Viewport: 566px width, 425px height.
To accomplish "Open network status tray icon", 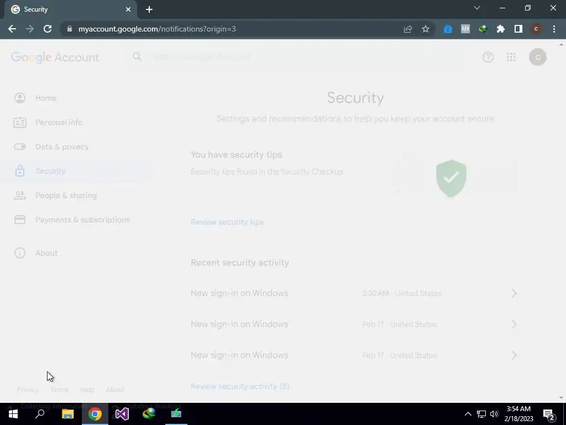I will click(481, 414).
